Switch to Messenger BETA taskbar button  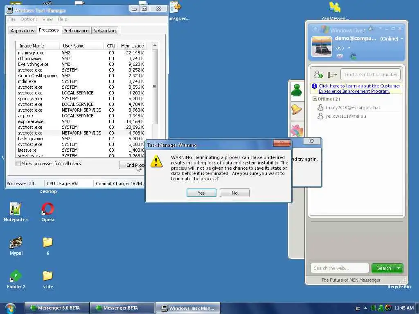pyautogui.click(x=122, y=308)
